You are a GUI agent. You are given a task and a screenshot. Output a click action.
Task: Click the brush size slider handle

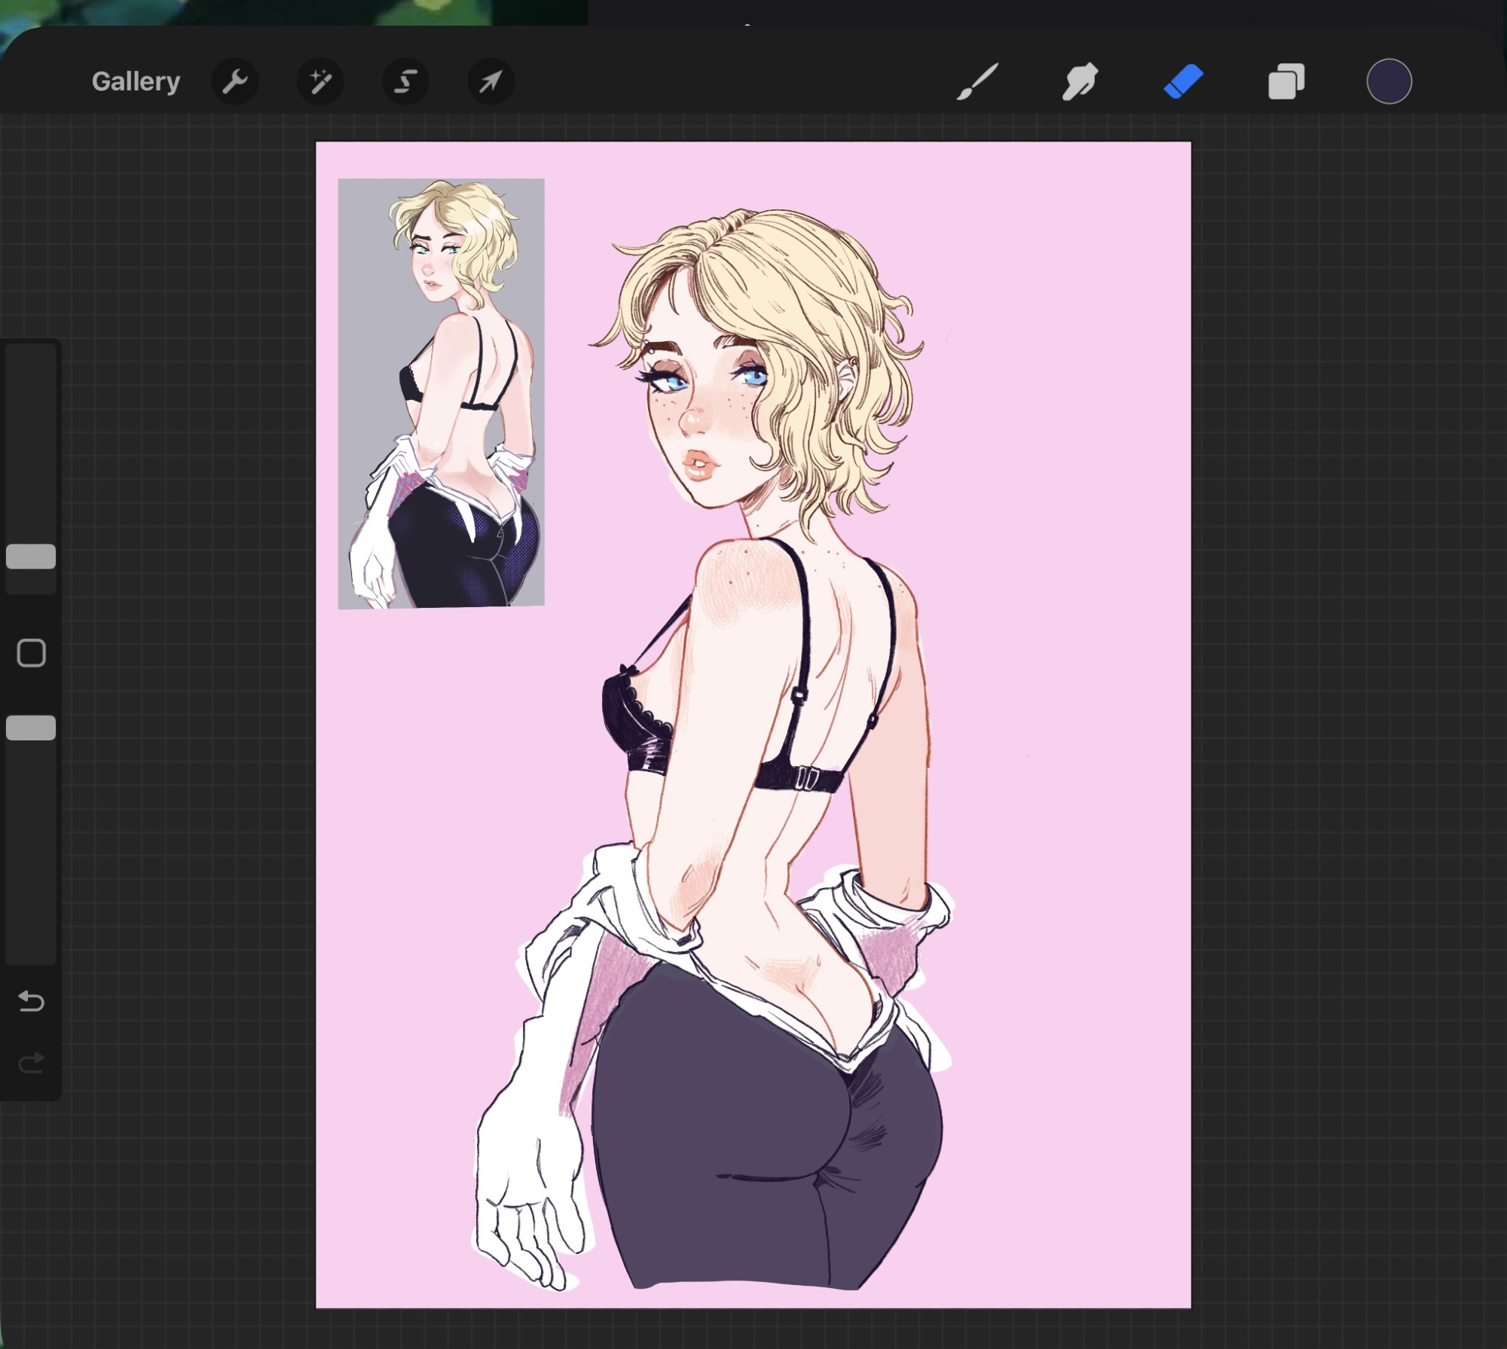pos(31,557)
